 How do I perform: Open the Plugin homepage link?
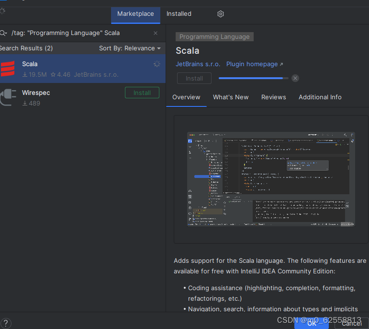tap(255, 64)
